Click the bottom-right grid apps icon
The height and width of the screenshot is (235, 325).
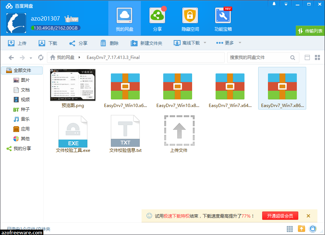click(290, 229)
